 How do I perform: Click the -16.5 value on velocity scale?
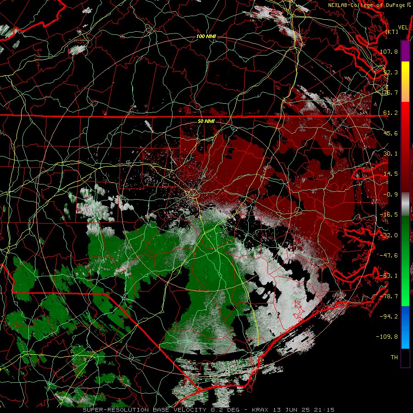click(389, 215)
